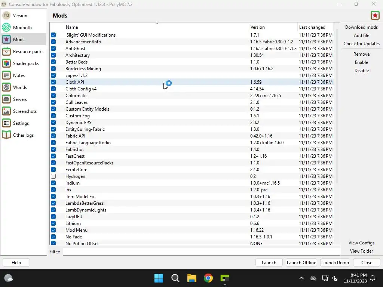Select the LambDynamicLights mod row
Image resolution: width=383 pixels, height=287 pixels.
tap(192, 210)
